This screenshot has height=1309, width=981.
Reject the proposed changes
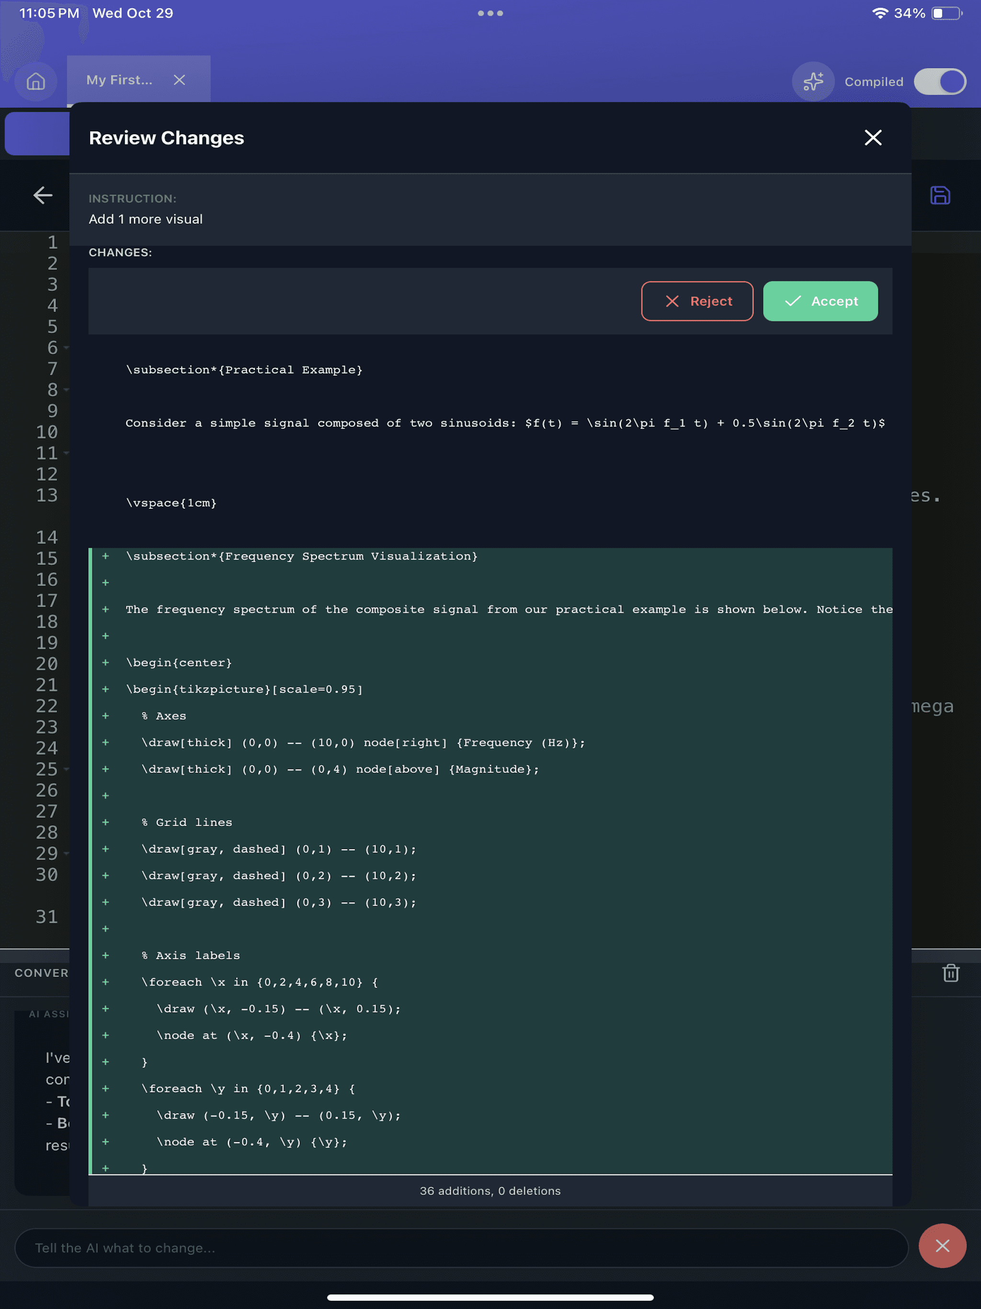[697, 301]
